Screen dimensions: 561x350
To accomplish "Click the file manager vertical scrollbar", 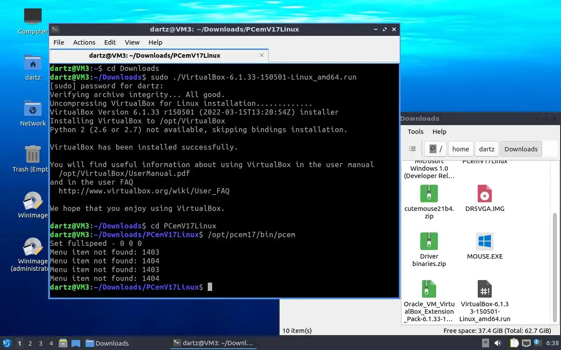I will [555, 267].
